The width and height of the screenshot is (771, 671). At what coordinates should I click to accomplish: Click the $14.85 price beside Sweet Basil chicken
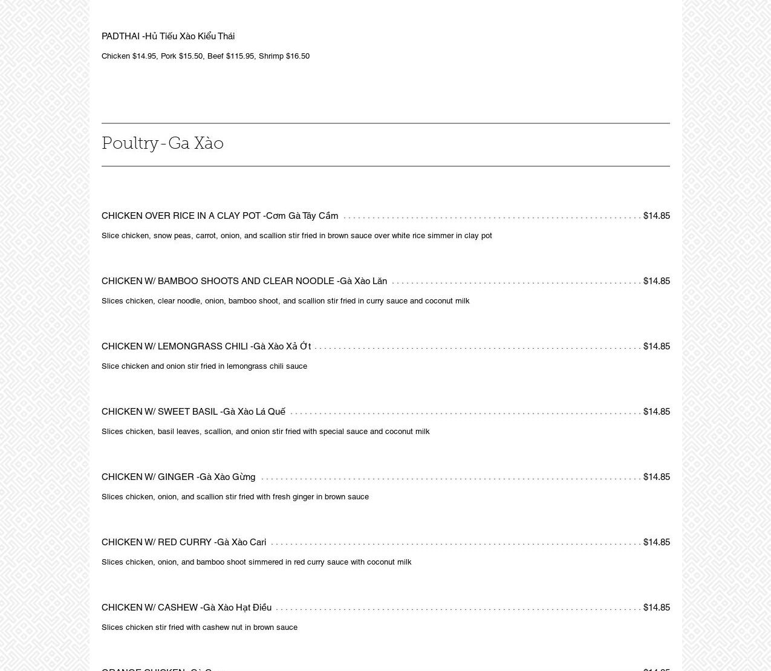click(656, 412)
